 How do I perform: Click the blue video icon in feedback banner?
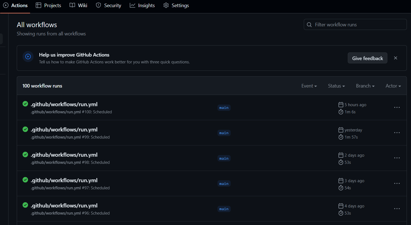[x=28, y=57]
